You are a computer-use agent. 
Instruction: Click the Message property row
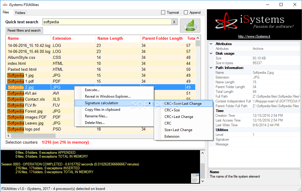point(257,144)
